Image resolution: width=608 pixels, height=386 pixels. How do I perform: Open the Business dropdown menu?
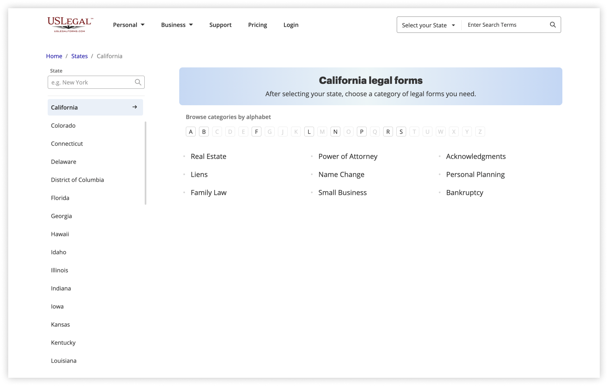(176, 25)
